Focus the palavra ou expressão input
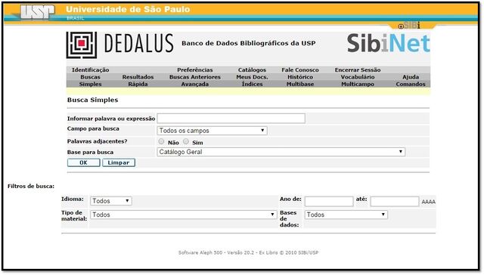This screenshot has width=484, height=275. [x=231, y=119]
